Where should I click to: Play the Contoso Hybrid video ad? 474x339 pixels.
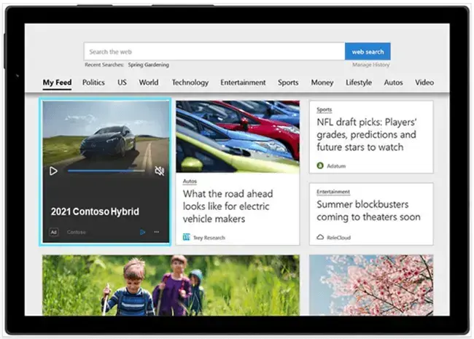pyautogui.click(x=53, y=171)
